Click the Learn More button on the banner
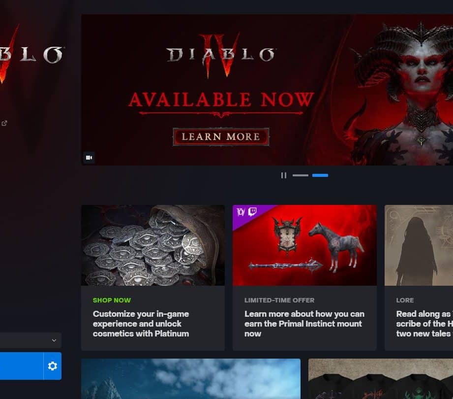 point(221,136)
